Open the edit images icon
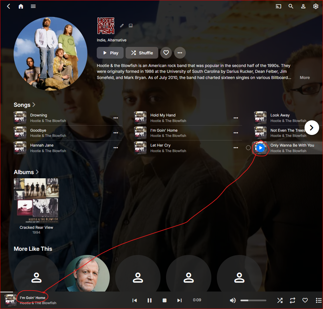The height and width of the screenshot is (309, 323). (131, 26)
